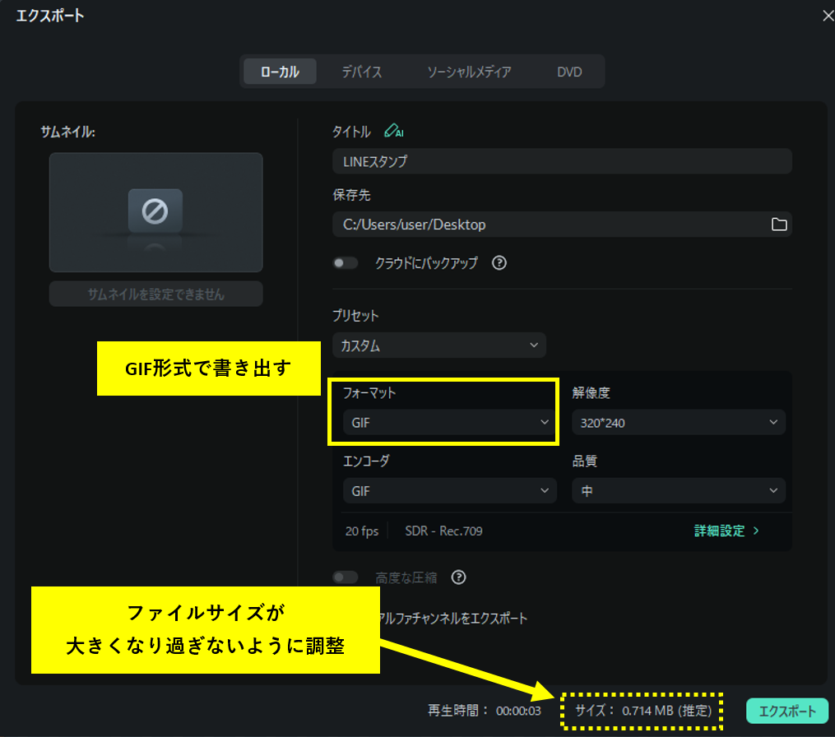Click the cloud backup help question icon
This screenshot has width=835, height=737.
pos(499,263)
